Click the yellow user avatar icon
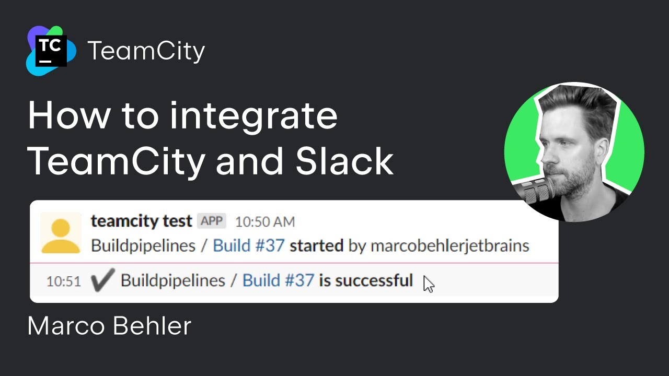The height and width of the screenshot is (376, 669). pos(61,233)
